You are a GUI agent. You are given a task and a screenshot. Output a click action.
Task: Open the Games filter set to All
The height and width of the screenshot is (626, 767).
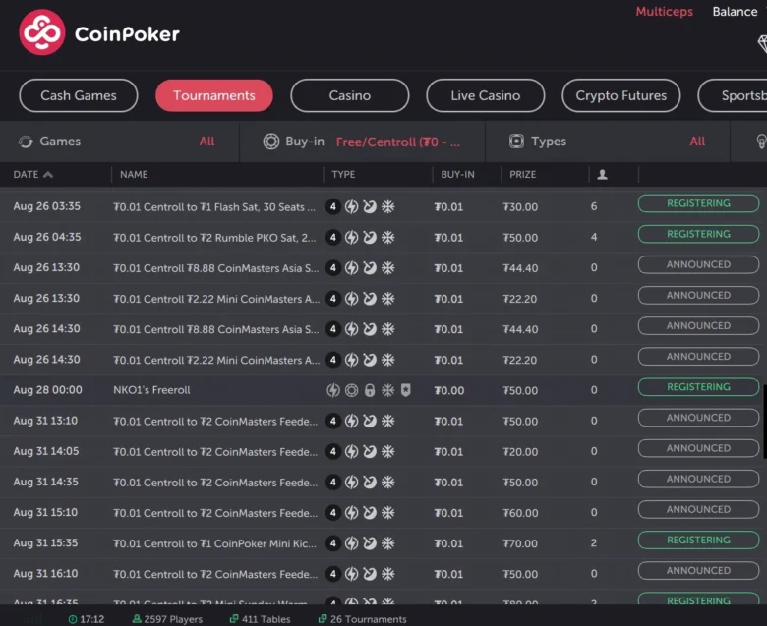click(119, 142)
